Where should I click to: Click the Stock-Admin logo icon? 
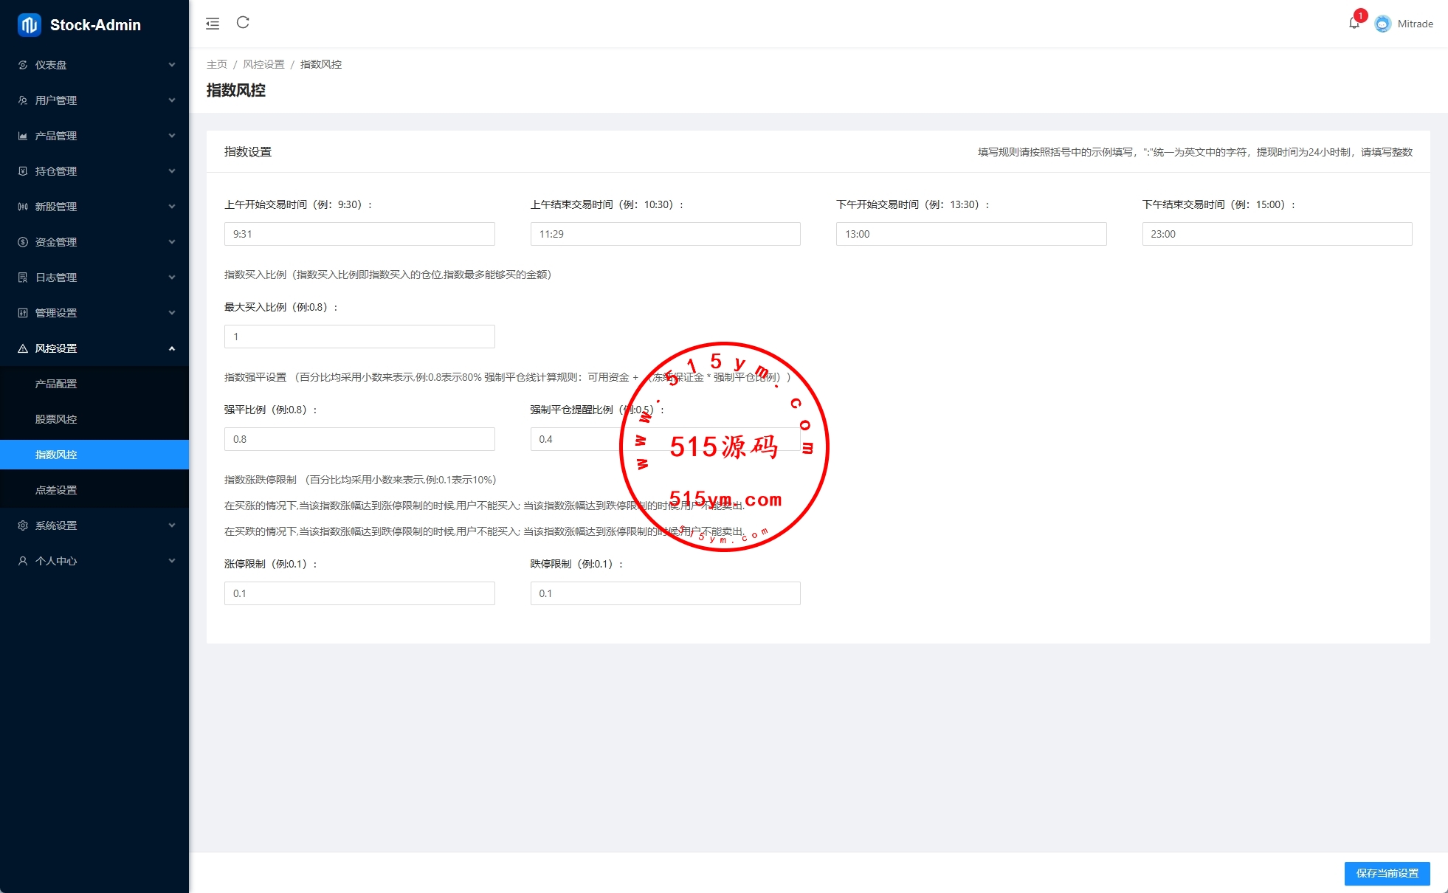coord(29,24)
